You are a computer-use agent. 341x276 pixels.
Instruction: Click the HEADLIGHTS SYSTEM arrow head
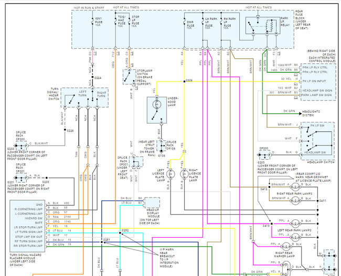[300, 113]
